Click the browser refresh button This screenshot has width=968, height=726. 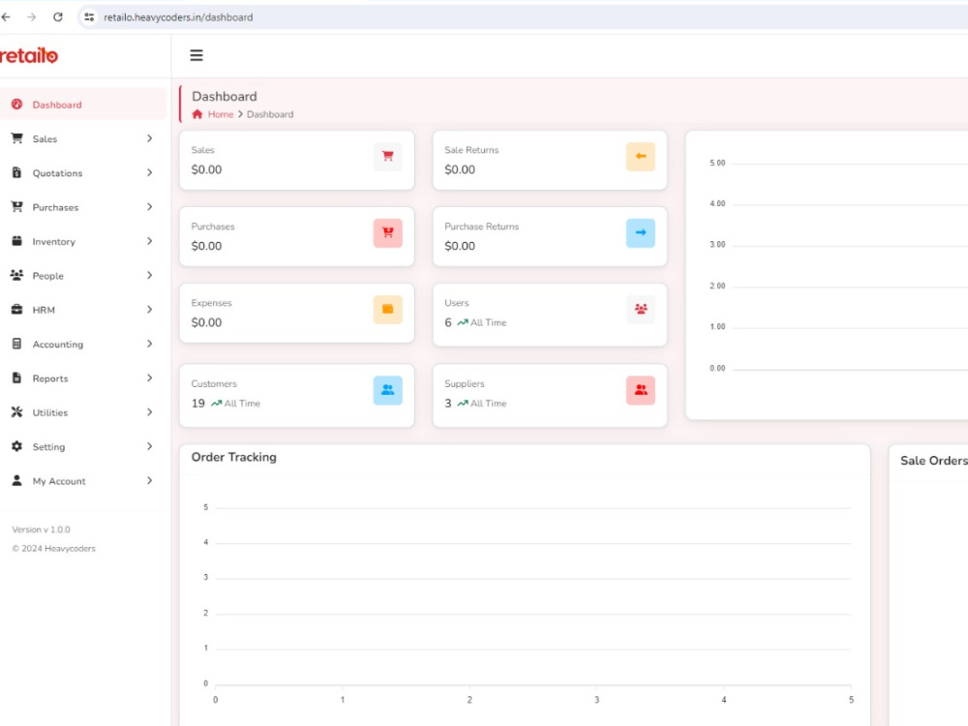click(60, 16)
